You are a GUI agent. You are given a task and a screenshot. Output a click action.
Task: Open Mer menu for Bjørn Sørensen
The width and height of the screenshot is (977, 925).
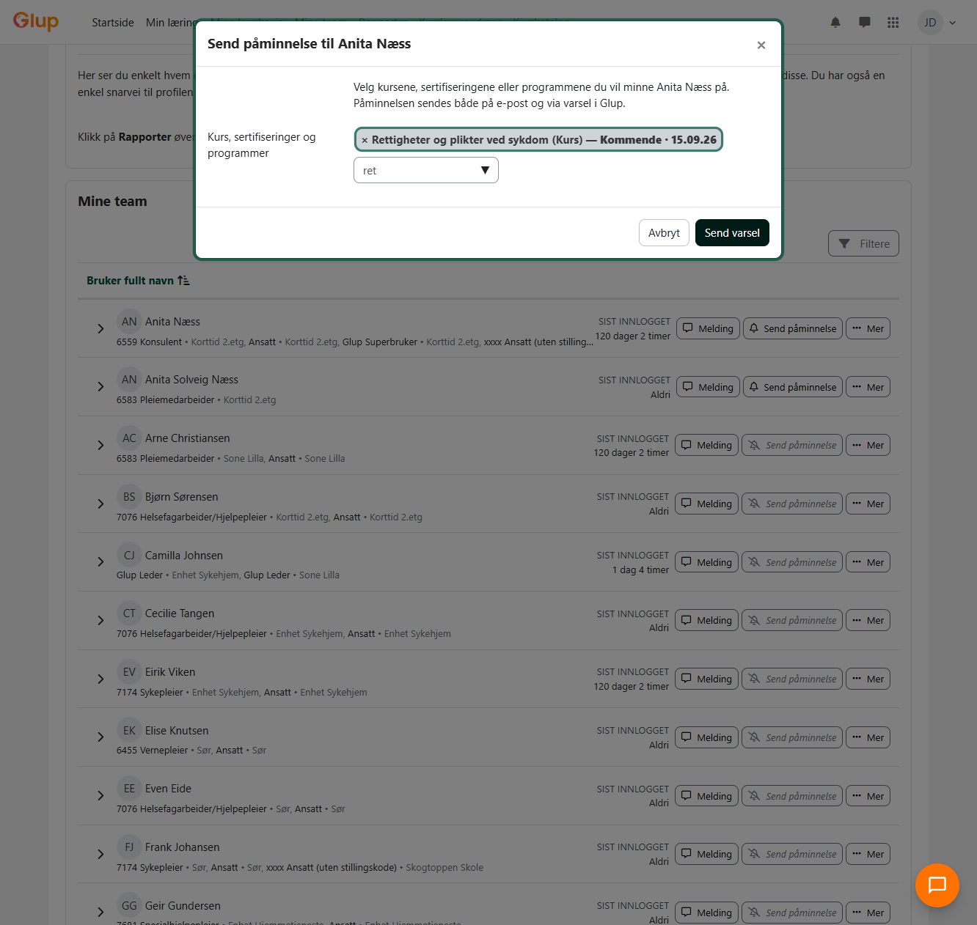tap(868, 504)
